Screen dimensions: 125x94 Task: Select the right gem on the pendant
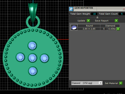coord(45,58)
